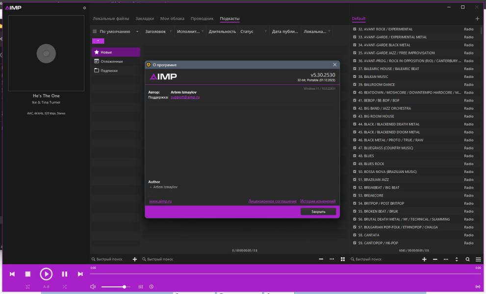The image size is (486, 294).
Task: Select the Default playlist tab
Action: pyautogui.click(x=358, y=19)
